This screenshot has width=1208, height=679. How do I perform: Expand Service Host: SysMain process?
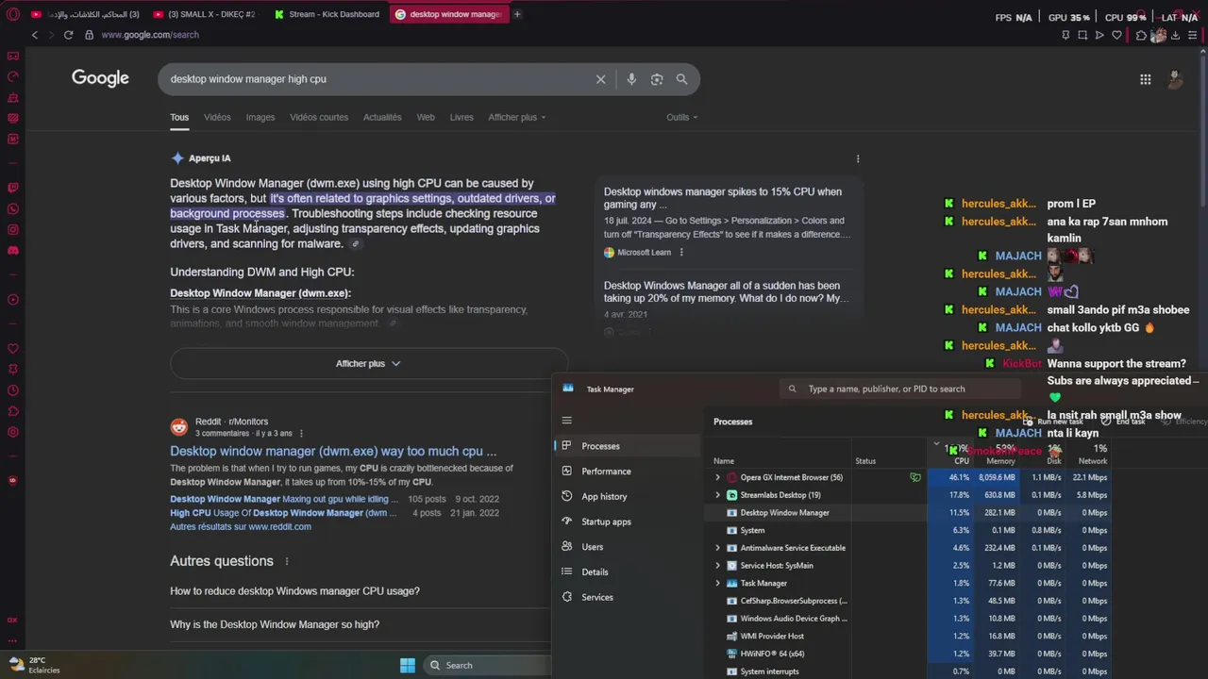[717, 566]
